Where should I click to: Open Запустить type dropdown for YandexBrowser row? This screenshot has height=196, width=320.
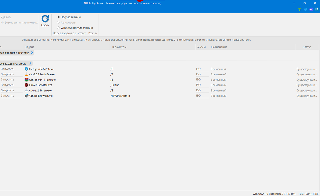pyautogui.click(x=11, y=96)
